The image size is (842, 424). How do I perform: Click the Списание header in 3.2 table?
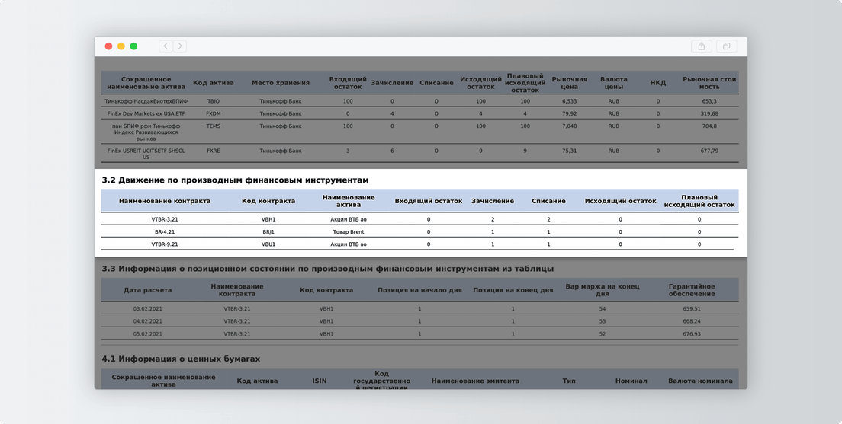pos(548,201)
